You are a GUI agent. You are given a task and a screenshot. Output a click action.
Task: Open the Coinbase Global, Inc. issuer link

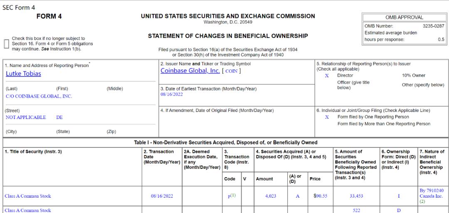[190, 71]
